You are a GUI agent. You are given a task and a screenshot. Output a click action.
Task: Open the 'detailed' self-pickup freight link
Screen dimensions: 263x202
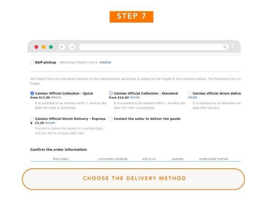coord(105,62)
